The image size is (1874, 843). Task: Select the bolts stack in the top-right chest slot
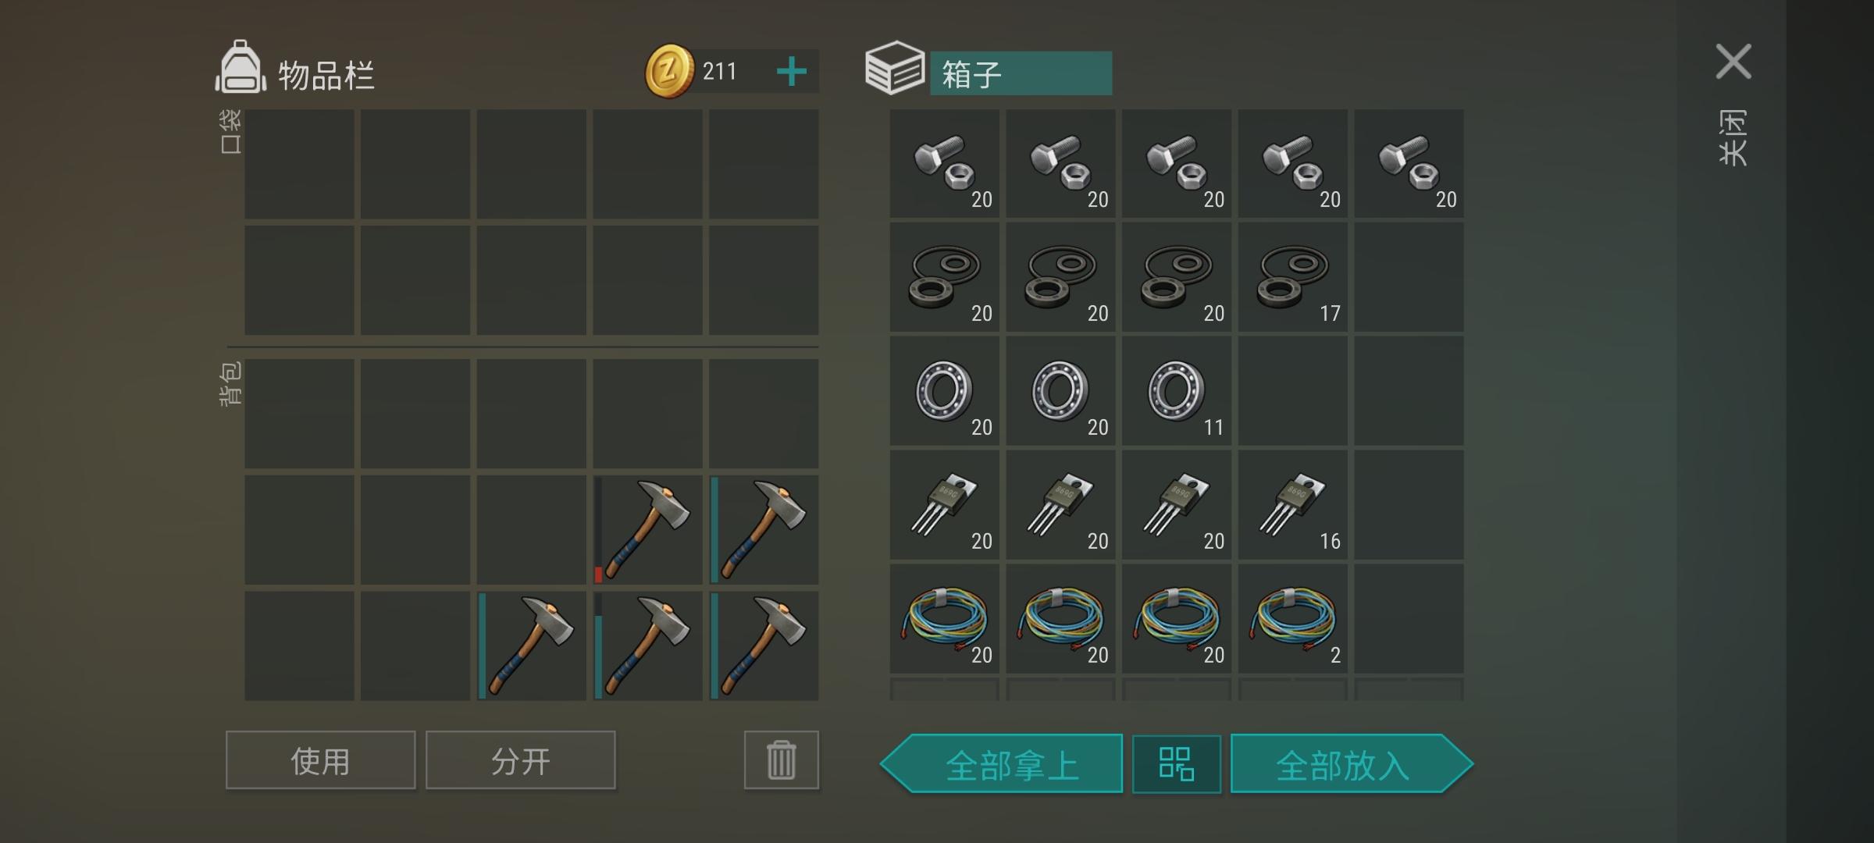click(x=1409, y=163)
